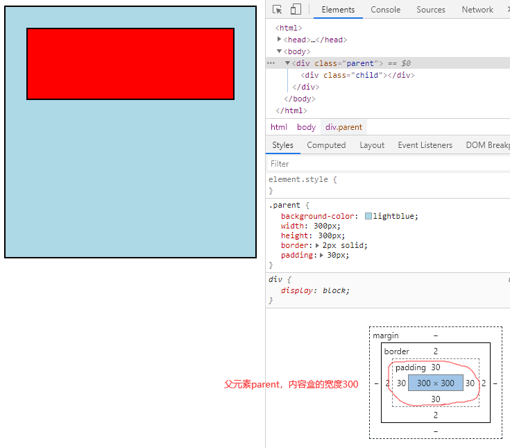Toggle the device toolbar icon
The height and width of the screenshot is (448, 510).
coord(296,10)
